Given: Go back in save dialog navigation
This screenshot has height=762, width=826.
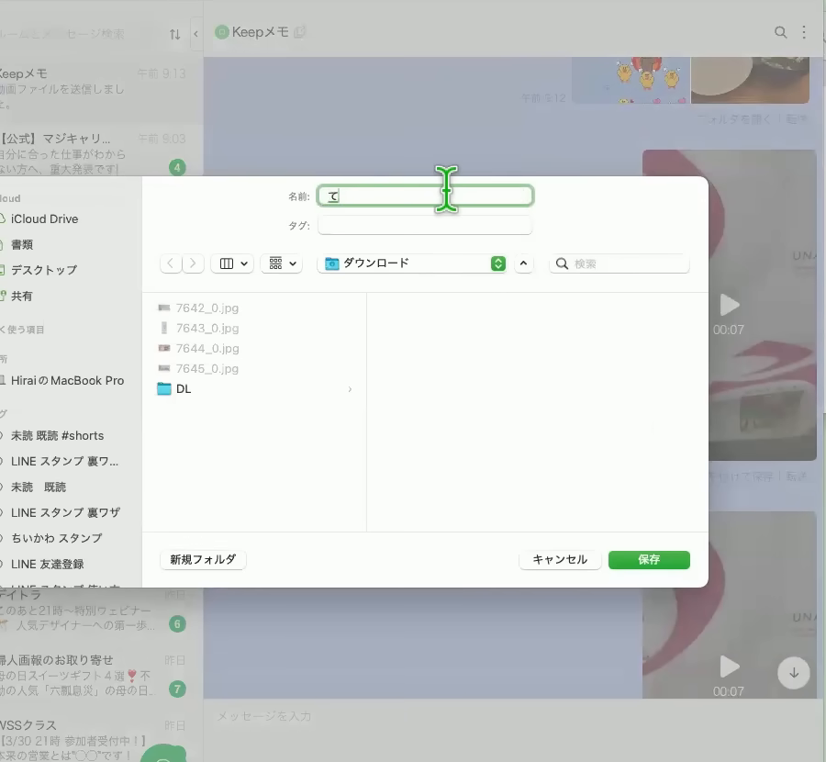Looking at the screenshot, I should click(x=171, y=263).
